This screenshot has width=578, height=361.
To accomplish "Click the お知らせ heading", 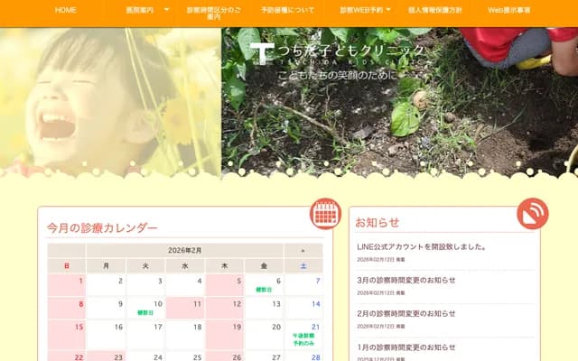I will 378,223.
